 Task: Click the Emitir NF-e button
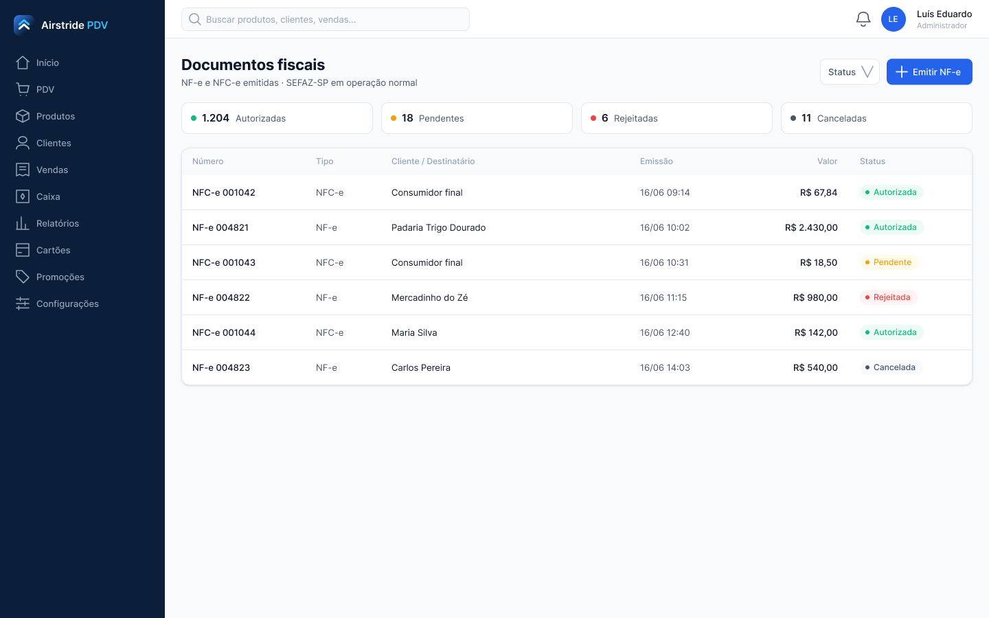point(929,72)
